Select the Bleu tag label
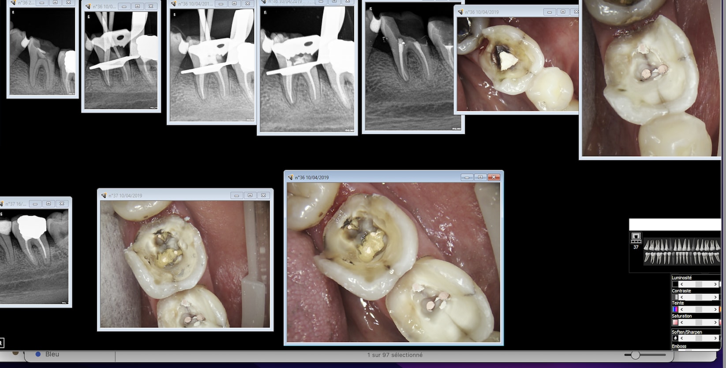 [x=52, y=354]
